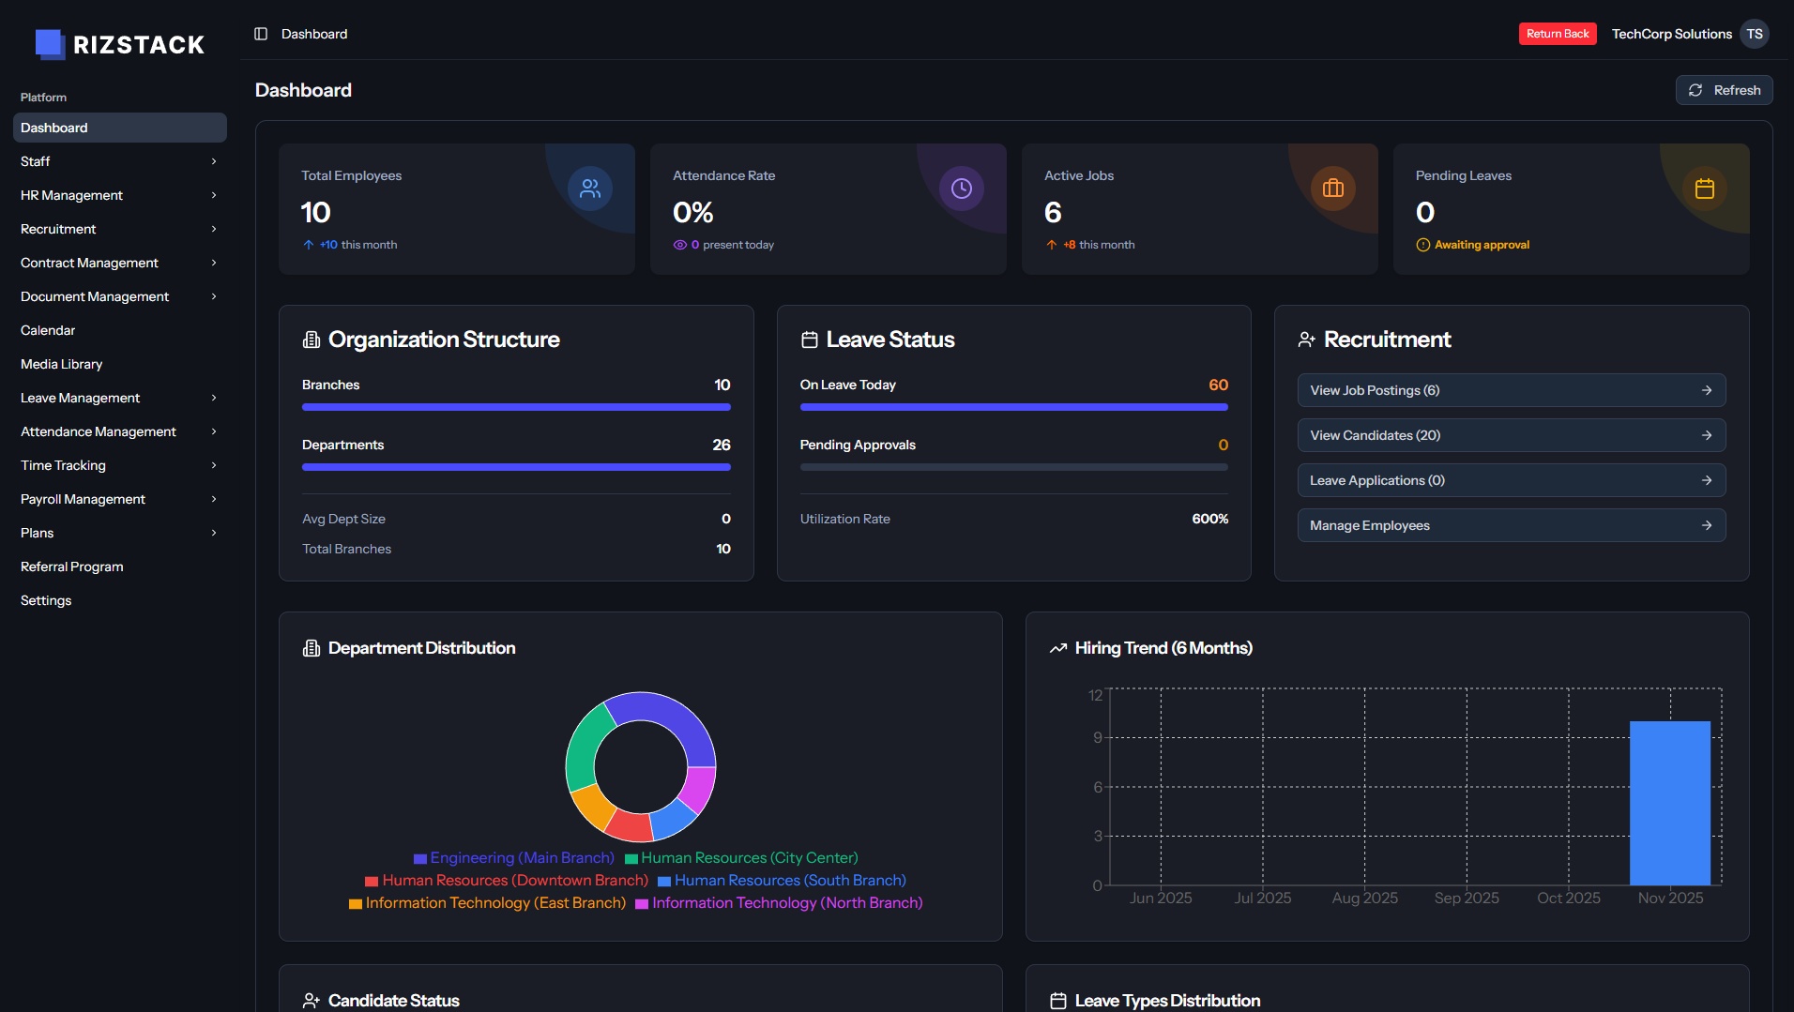Open View Candidates (20)
This screenshot has height=1012, width=1794.
[x=1511, y=435]
